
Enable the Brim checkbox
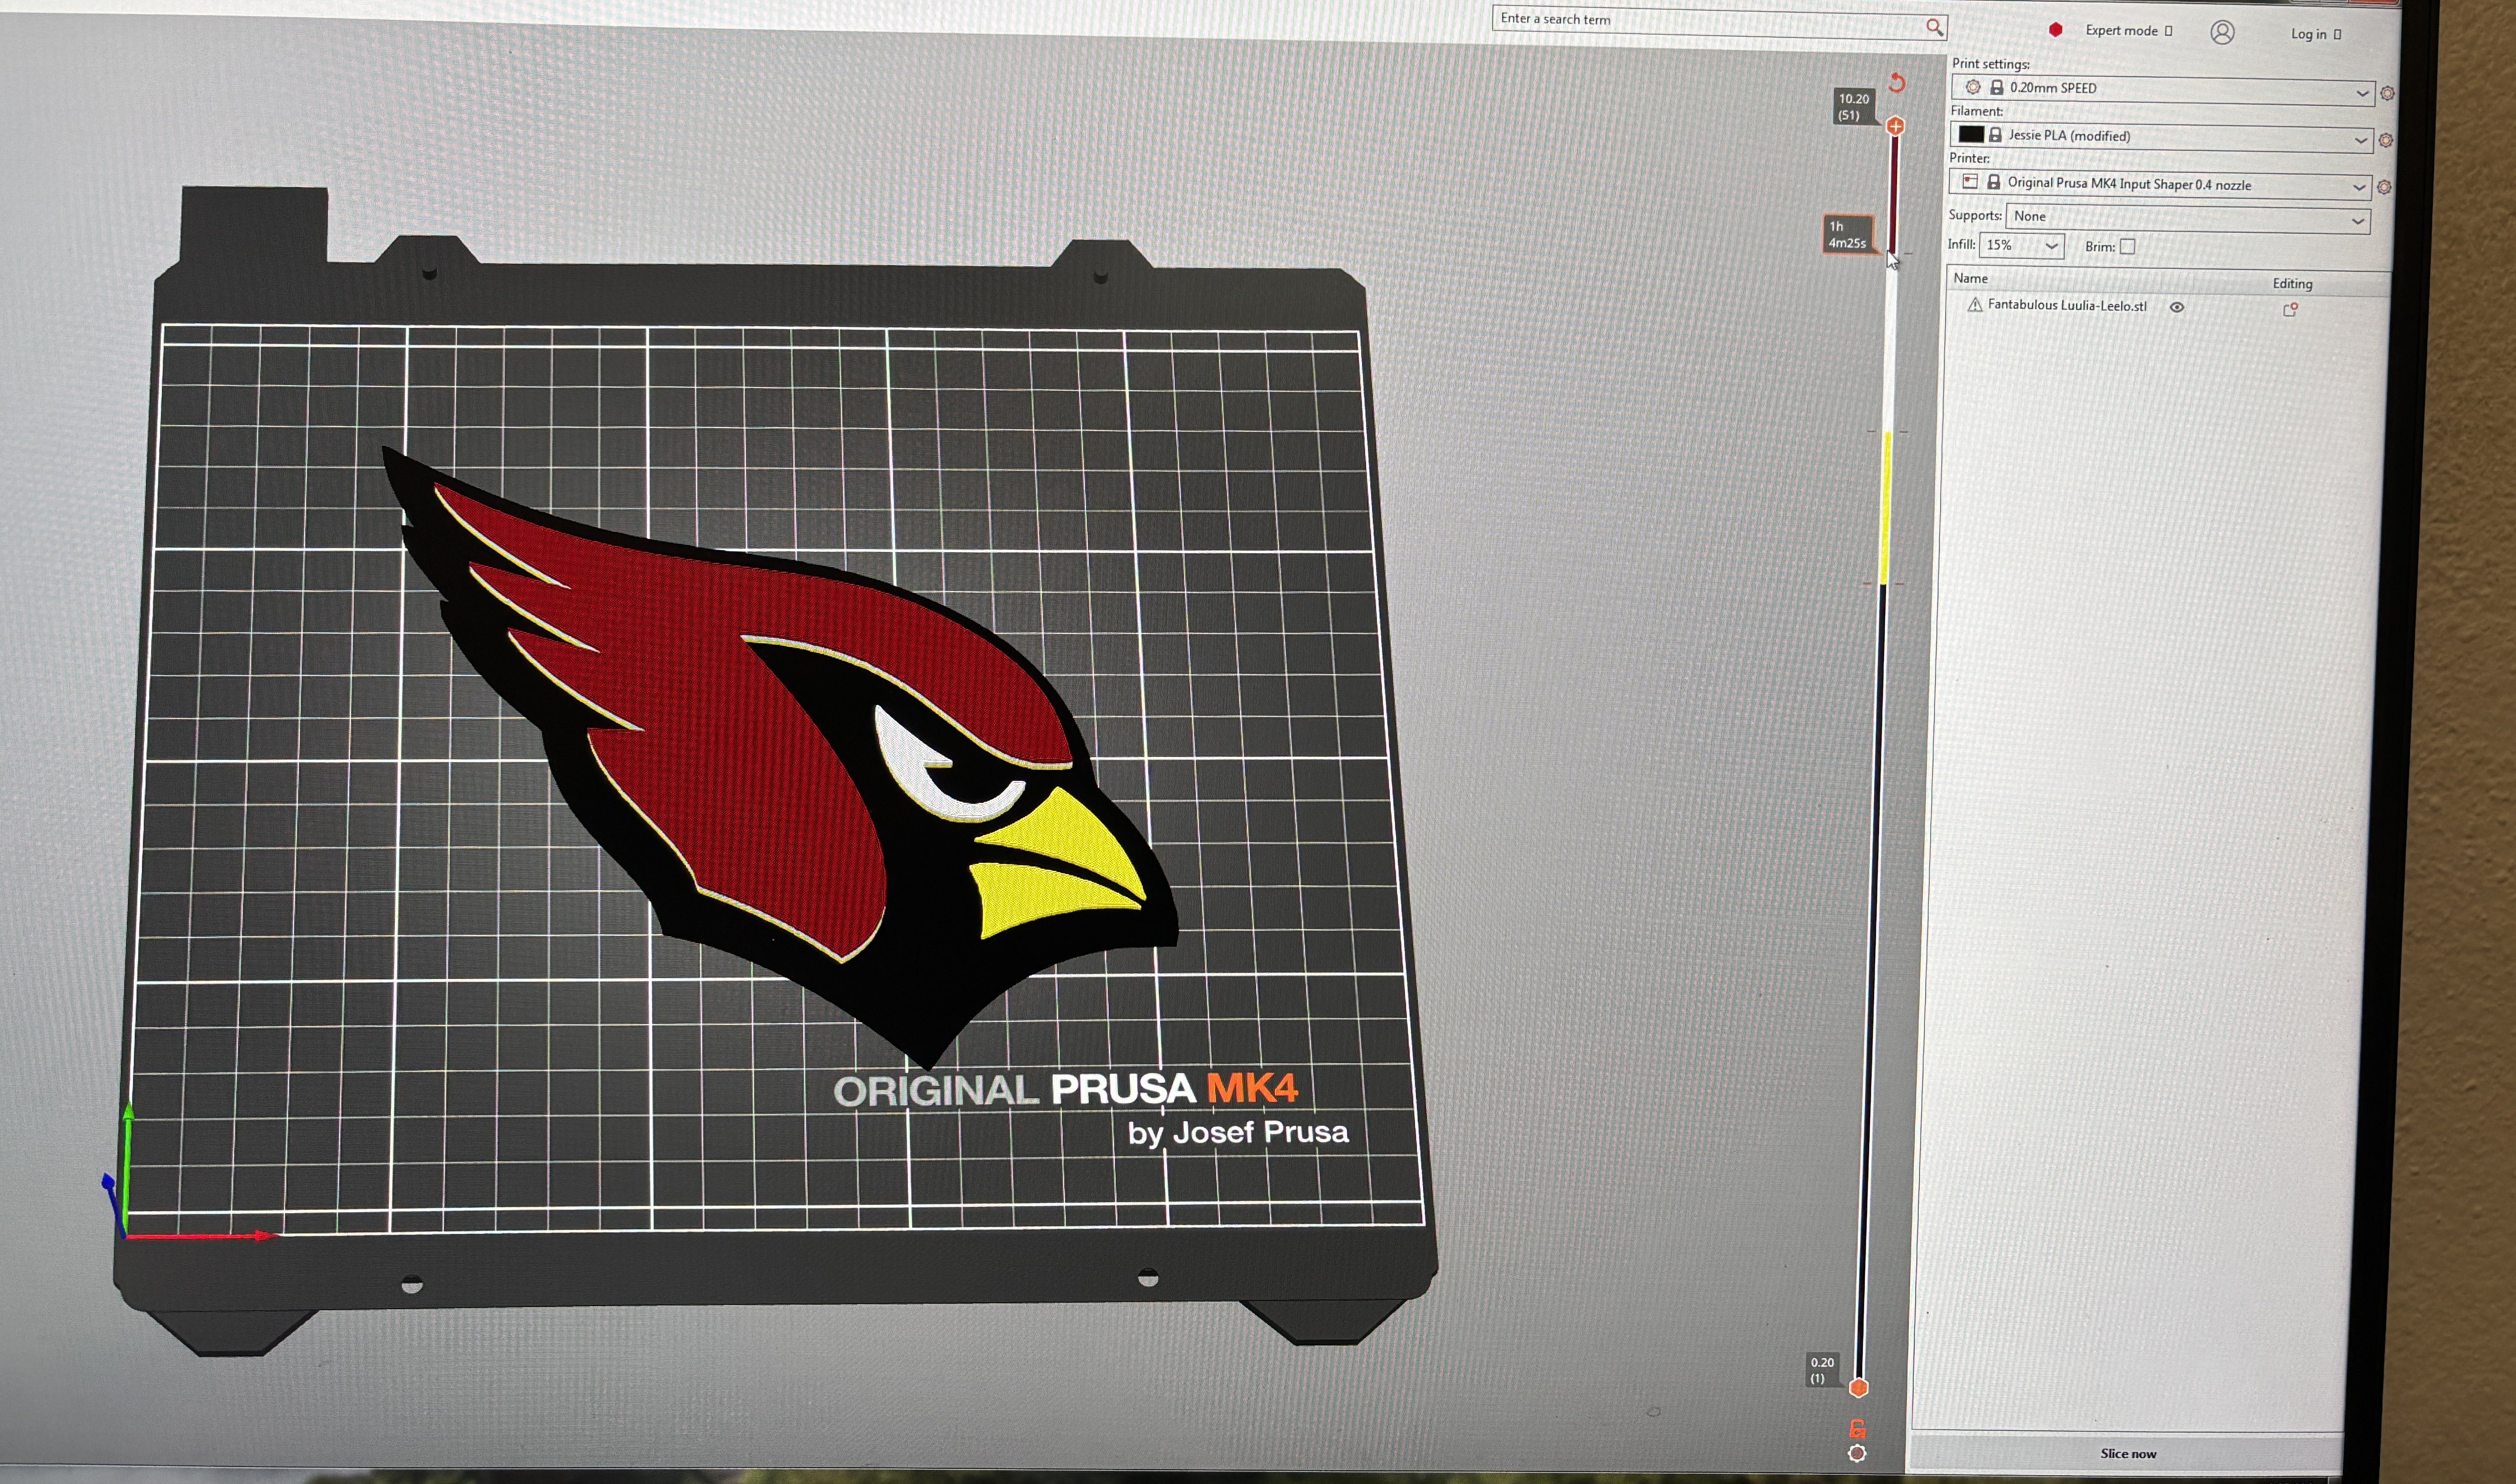pyautogui.click(x=2127, y=247)
